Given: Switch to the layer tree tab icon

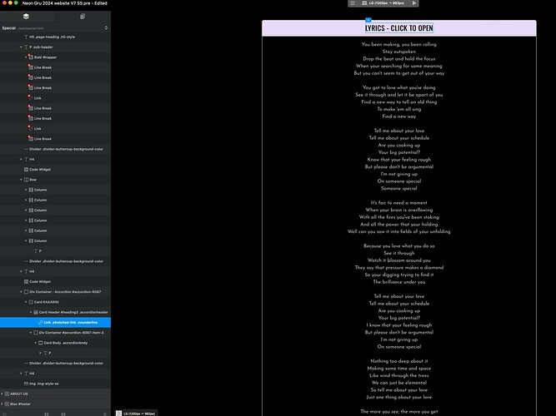Looking at the screenshot, I should coord(26,17).
